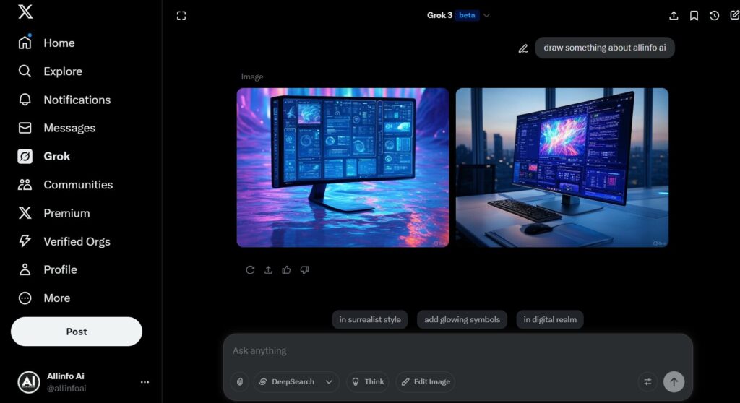Click the paperclip attach icon

(239, 381)
